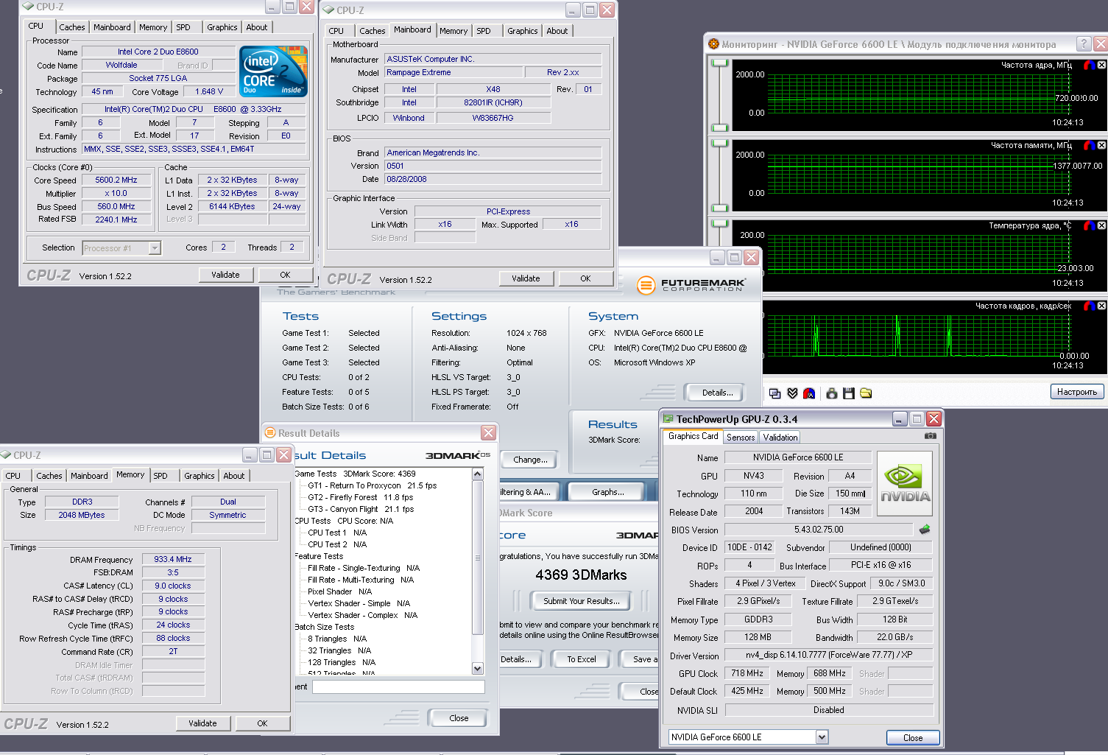1108x755 pixels.
Task: Click the Настроить button in monitoring window
Action: (x=1077, y=392)
